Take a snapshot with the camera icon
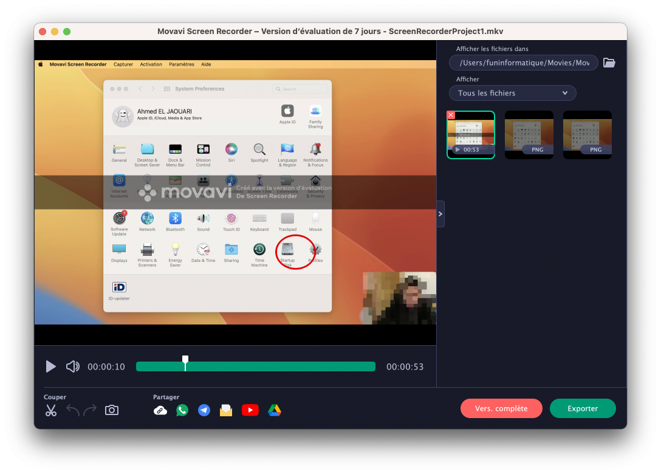 point(112,410)
